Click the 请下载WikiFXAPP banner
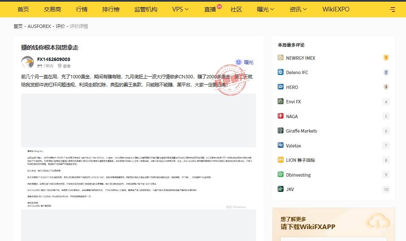 coord(308,227)
